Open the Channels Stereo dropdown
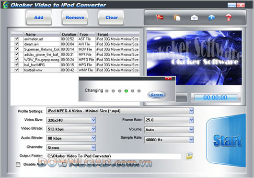254x178 pixels. [x=93, y=147]
